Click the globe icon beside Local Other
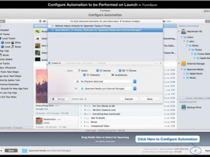Image resolution: width=210 pixels, height=157 pixels. pos(2,43)
